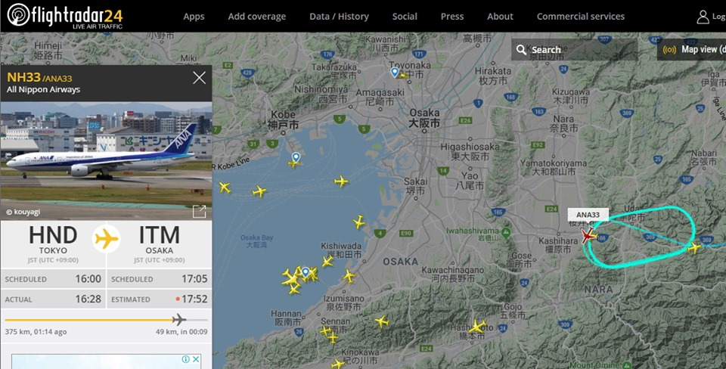726x369 pixels.
Task: Click the All Nippon Airways airline name
Action: 44,89
